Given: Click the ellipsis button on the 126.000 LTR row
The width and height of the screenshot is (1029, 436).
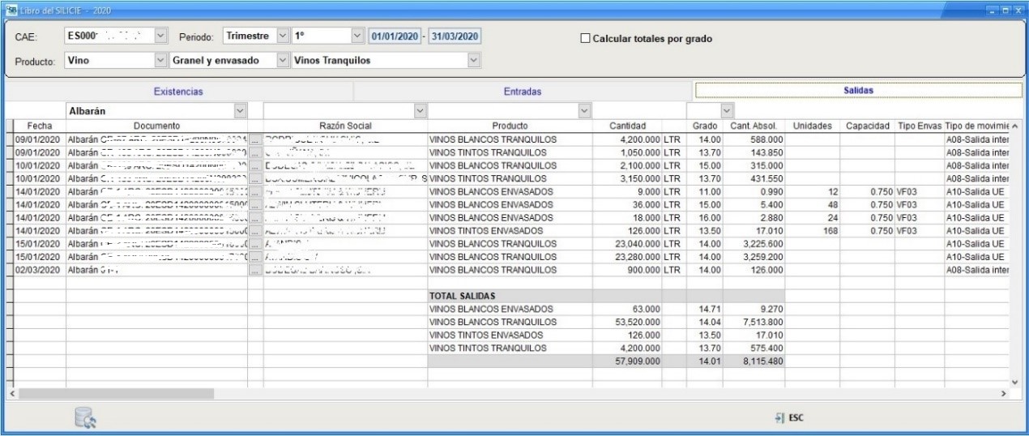Looking at the screenshot, I should point(256,230).
